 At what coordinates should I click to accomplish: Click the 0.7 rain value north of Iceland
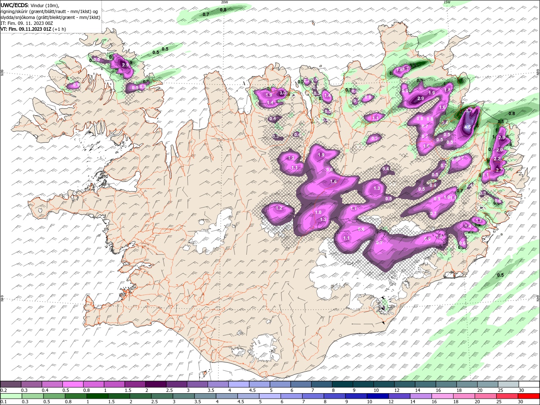pyautogui.click(x=206, y=14)
